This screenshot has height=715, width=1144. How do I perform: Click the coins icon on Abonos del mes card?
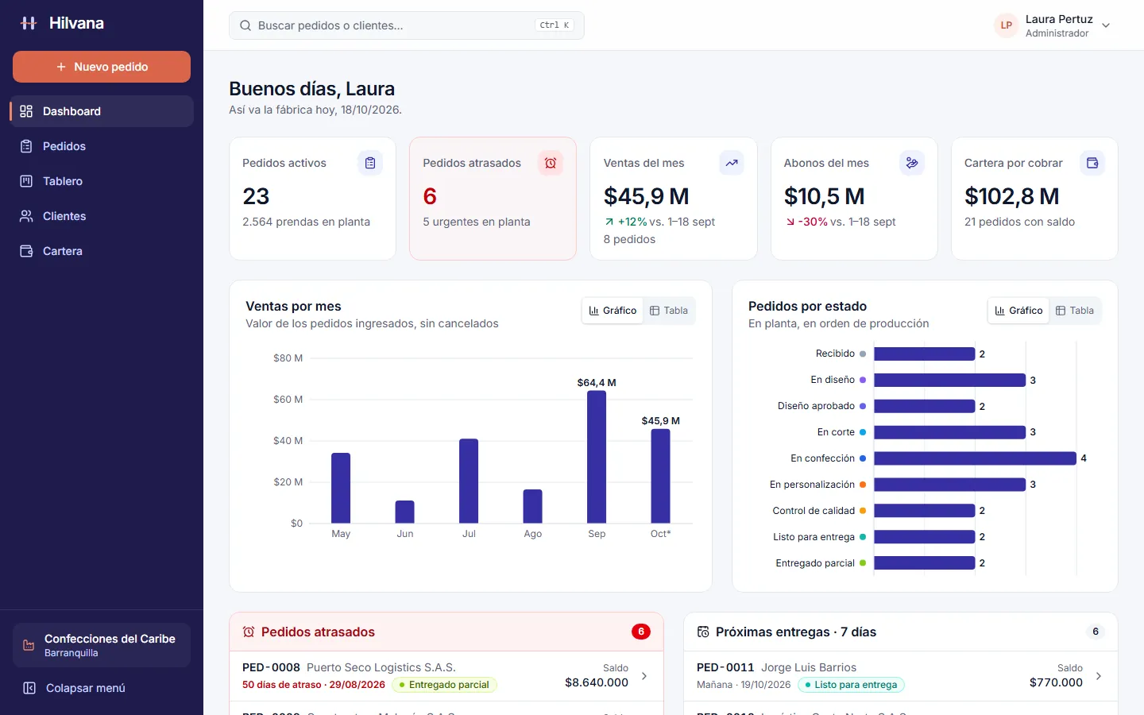click(912, 163)
